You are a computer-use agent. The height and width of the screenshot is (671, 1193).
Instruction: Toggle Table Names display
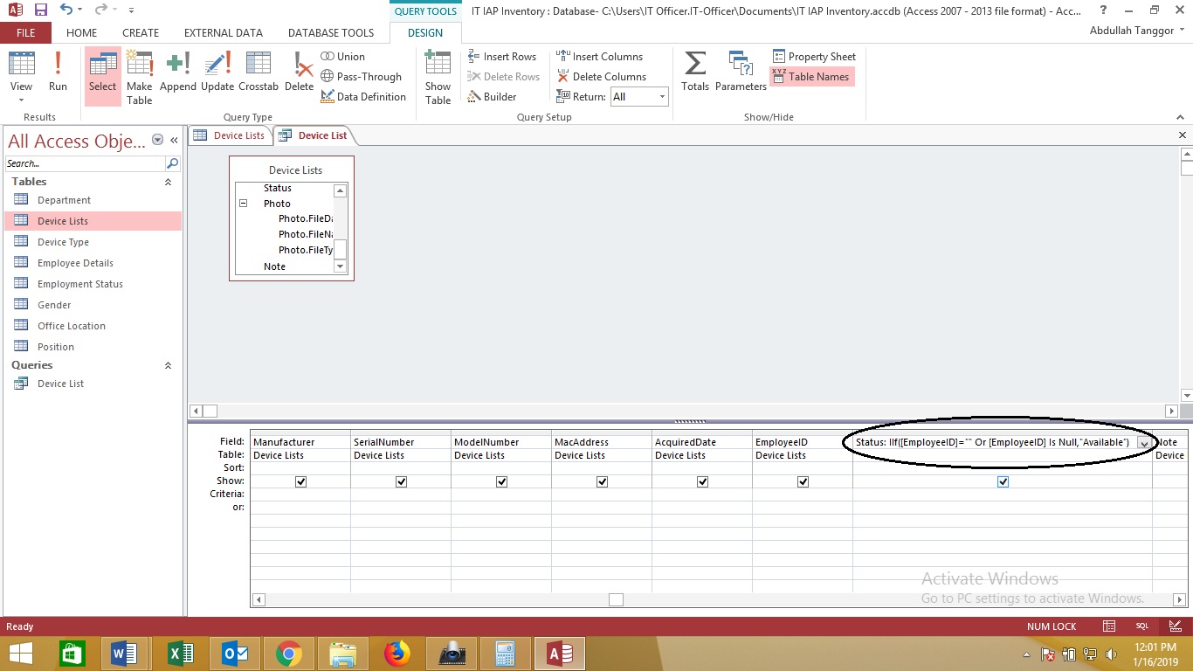[x=811, y=76]
